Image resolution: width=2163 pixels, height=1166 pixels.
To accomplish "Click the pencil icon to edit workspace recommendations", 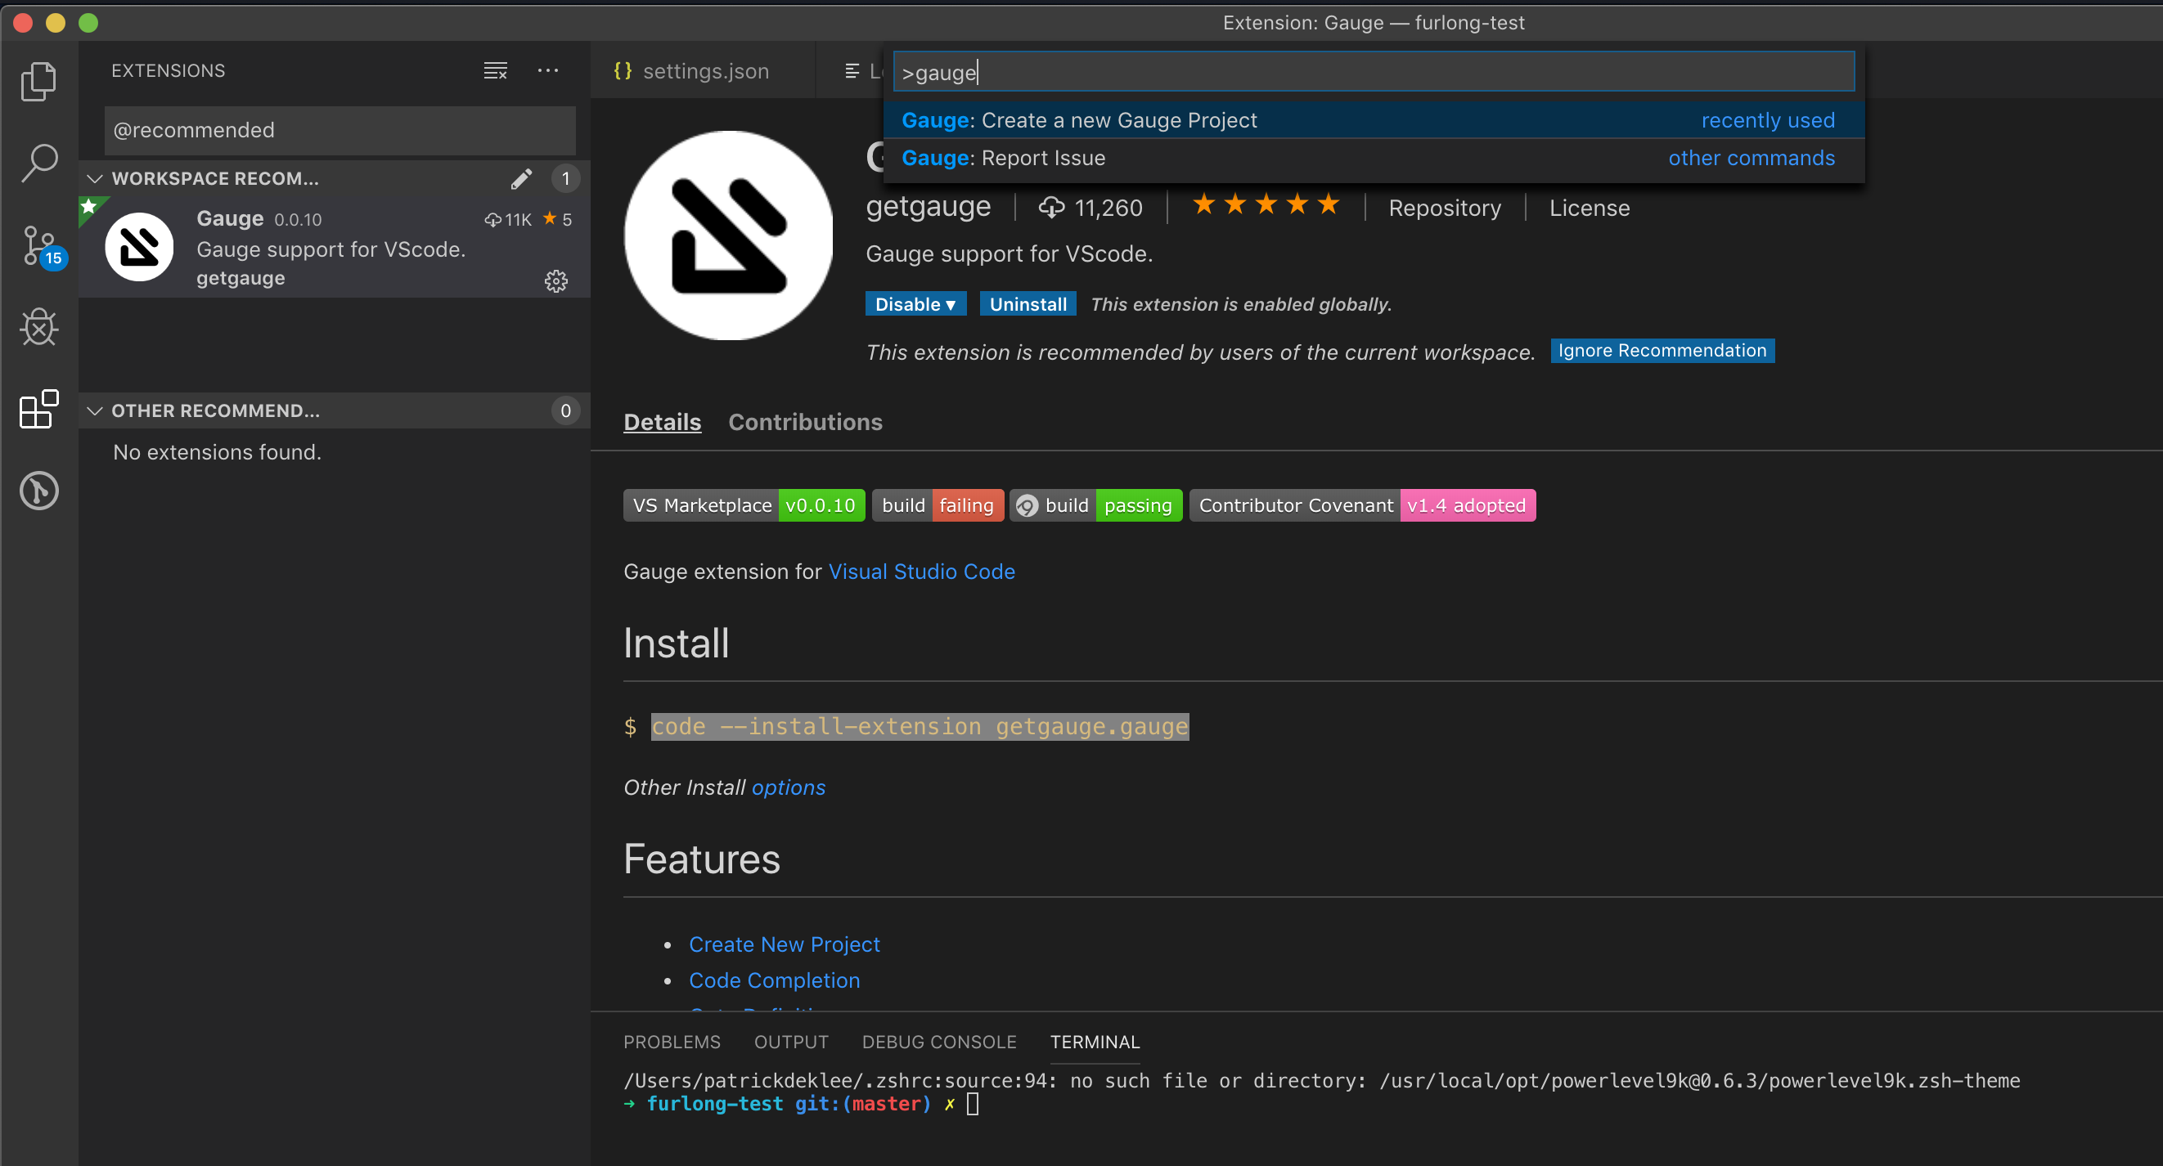I will [521, 178].
